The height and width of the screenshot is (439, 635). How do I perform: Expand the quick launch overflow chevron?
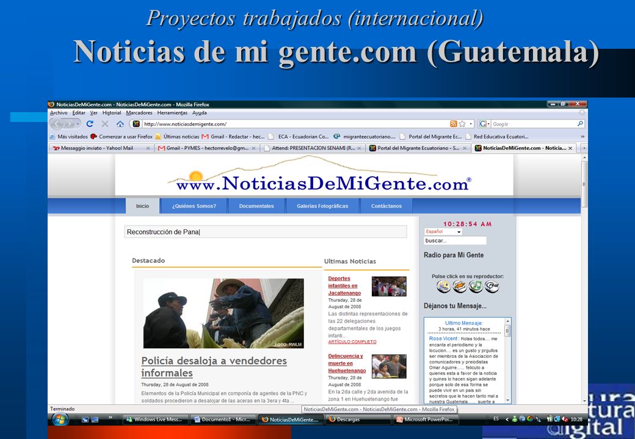pyautogui.click(x=110, y=417)
